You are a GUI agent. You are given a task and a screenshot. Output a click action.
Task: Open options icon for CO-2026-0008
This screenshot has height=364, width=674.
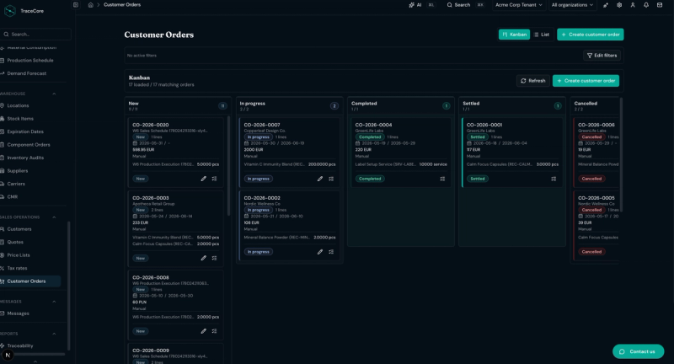(x=215, y=331)
